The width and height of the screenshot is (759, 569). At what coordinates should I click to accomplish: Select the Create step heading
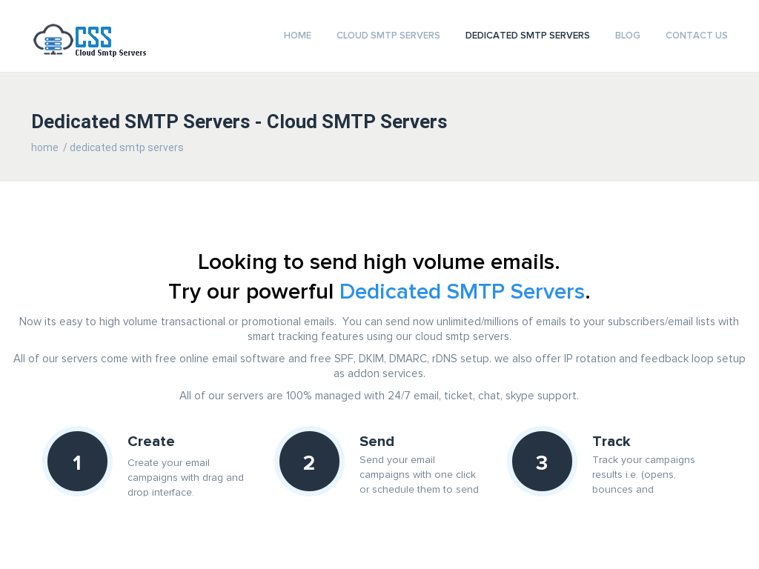pos(151,442)
